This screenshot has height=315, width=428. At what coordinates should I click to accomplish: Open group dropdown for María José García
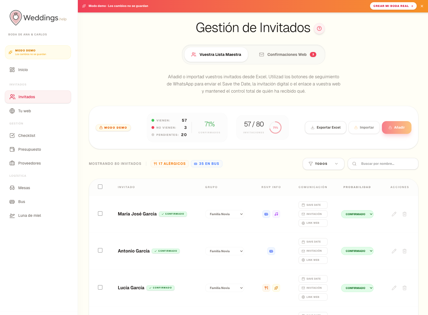(x=225, y=214)
